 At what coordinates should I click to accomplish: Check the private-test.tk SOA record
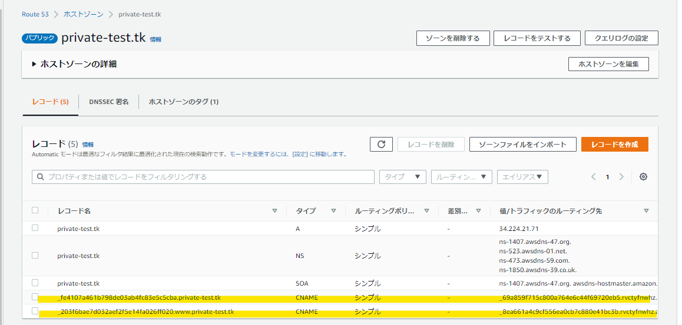pyautogui.click(x=35, y=283)
